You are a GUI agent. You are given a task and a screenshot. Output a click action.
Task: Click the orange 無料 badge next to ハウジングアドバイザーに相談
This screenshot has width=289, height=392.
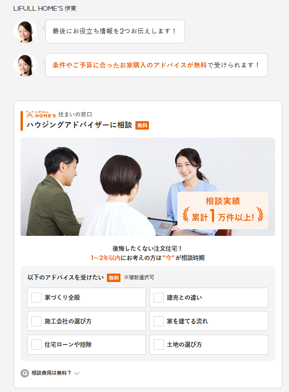coord(142,125)
